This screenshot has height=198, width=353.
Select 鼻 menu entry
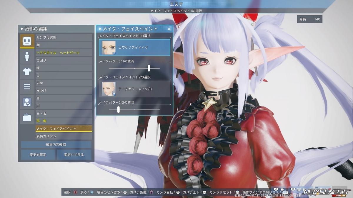64,98
